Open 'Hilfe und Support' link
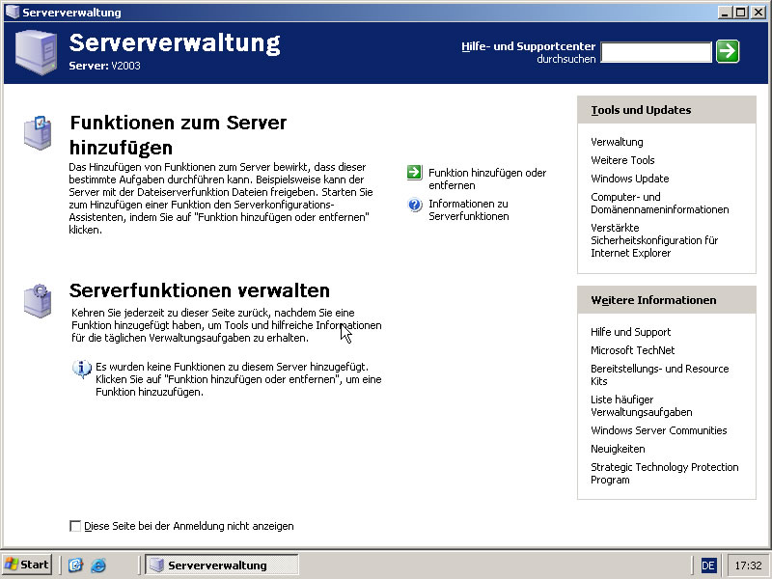Image resolution: width=772 pixels, height=579 pixels. 630,332
